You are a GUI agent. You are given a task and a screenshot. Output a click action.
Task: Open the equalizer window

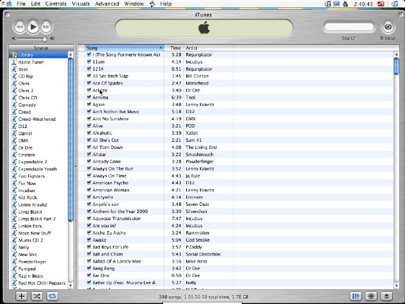click(355, 296)
